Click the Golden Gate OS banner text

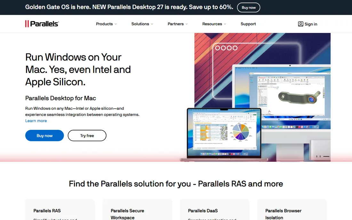coord(129,7)
